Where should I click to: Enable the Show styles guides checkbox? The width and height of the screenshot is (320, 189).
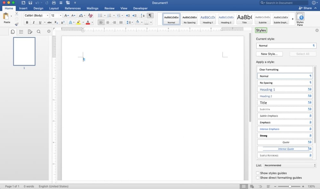coord(258,173)
